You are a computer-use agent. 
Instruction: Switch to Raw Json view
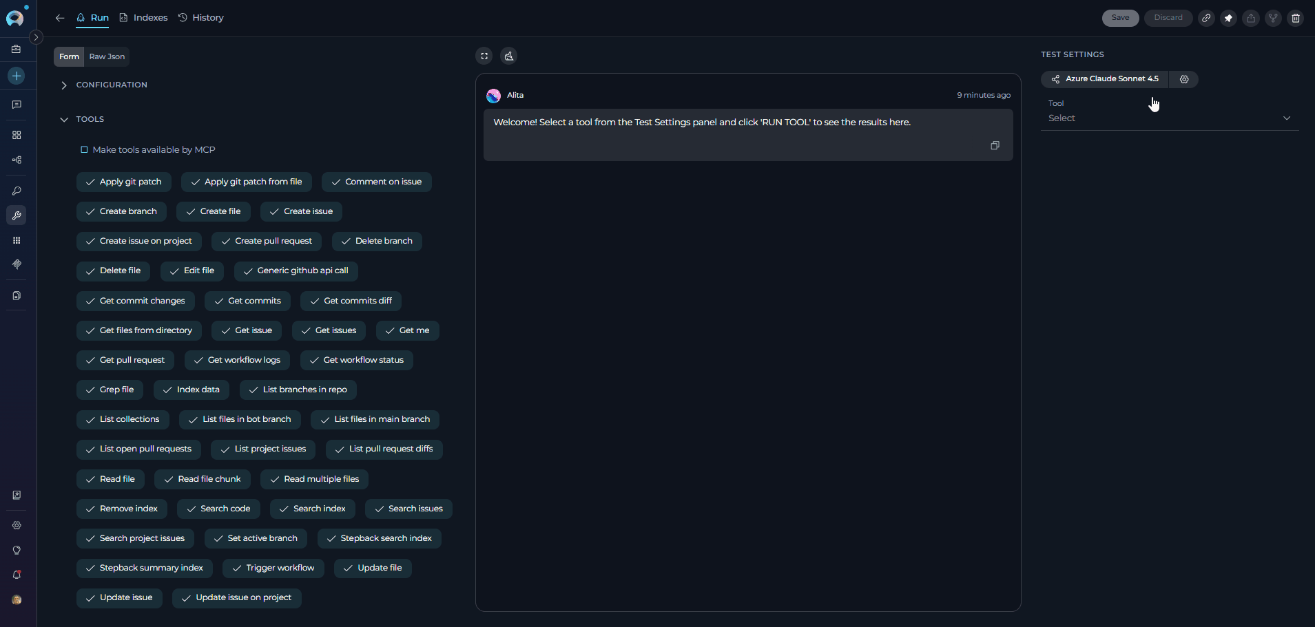pos(107,56)
